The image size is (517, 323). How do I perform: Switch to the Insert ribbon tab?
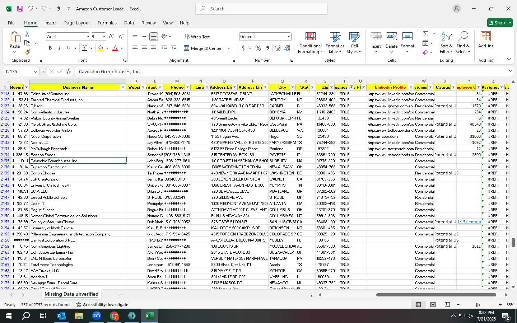[50, 23]
